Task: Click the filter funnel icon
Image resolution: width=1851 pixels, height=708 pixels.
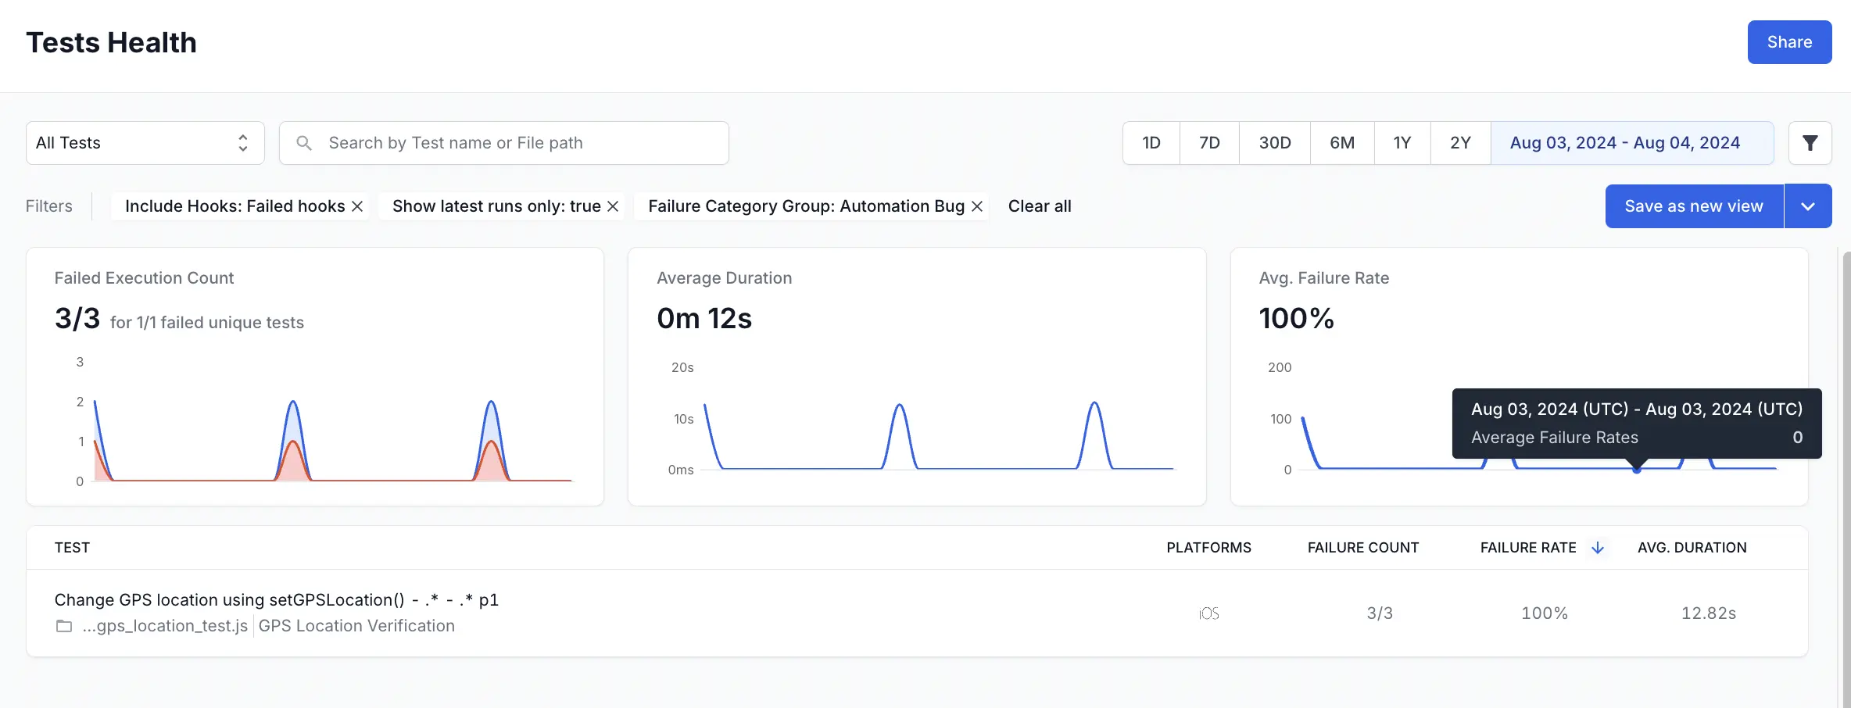Action: coord(1810,143)
